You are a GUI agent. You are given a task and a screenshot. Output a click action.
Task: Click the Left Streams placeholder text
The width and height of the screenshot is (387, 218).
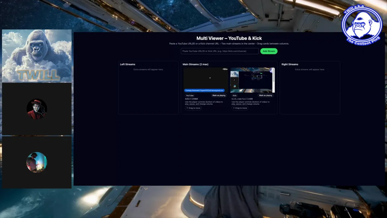tap(148, 70)
